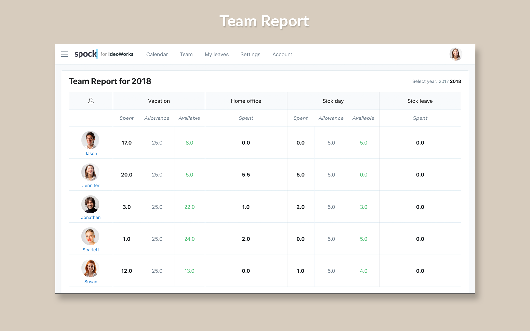Click Susan's avatar photo
This screenshot has width=530, height=331.
coord(90,268)
